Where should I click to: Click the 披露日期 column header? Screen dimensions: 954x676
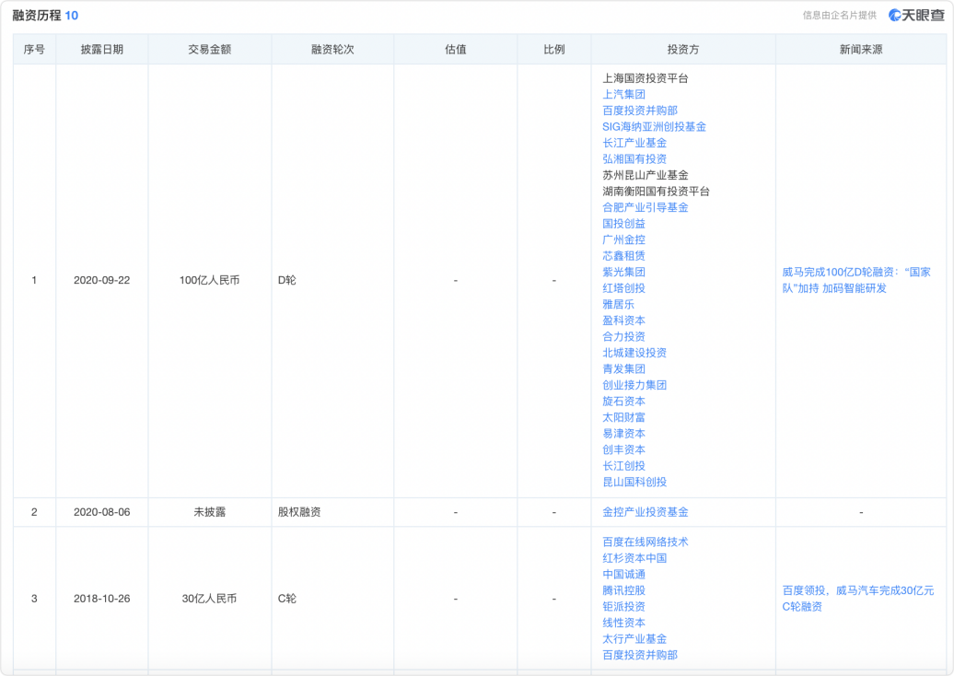(x=101, y=50)
